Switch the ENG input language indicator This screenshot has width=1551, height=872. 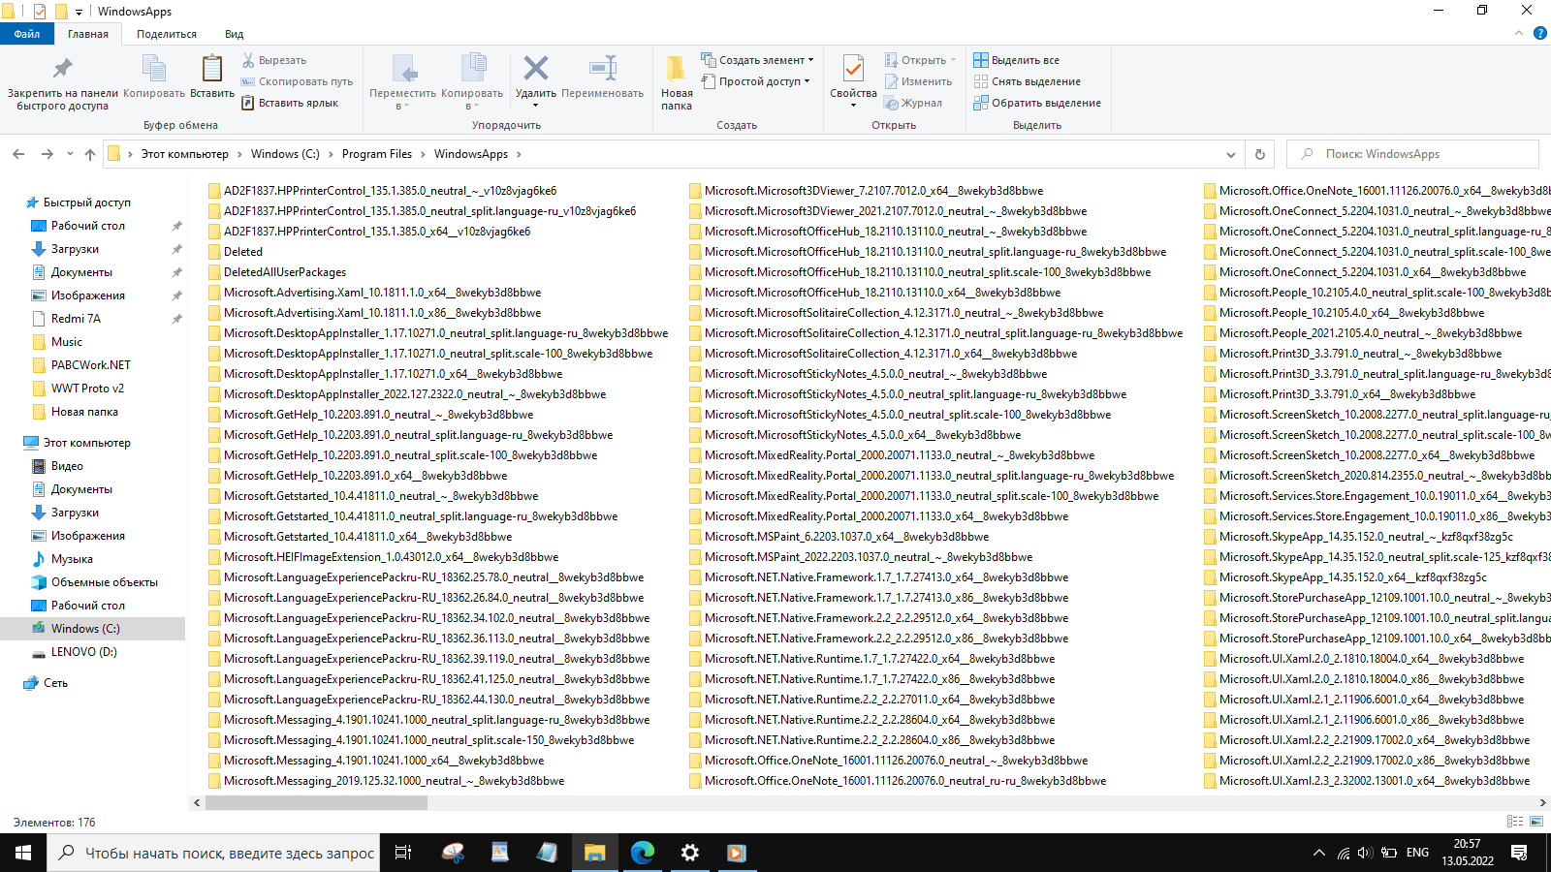(x=1417, y=853)
